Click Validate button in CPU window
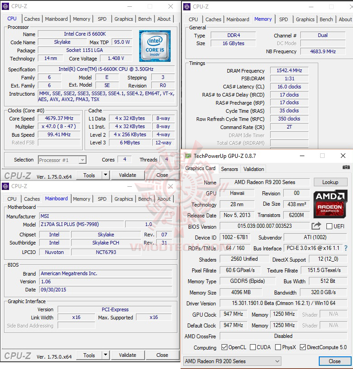The width and height of the screenshot is (353, 369). click(x=127, y=175)
